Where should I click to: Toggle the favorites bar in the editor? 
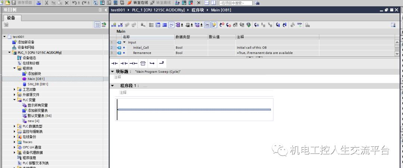(x=214, y=25)
